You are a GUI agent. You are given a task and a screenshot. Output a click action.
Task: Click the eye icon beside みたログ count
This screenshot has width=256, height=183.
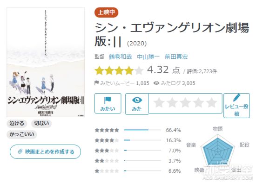[156, 83]
